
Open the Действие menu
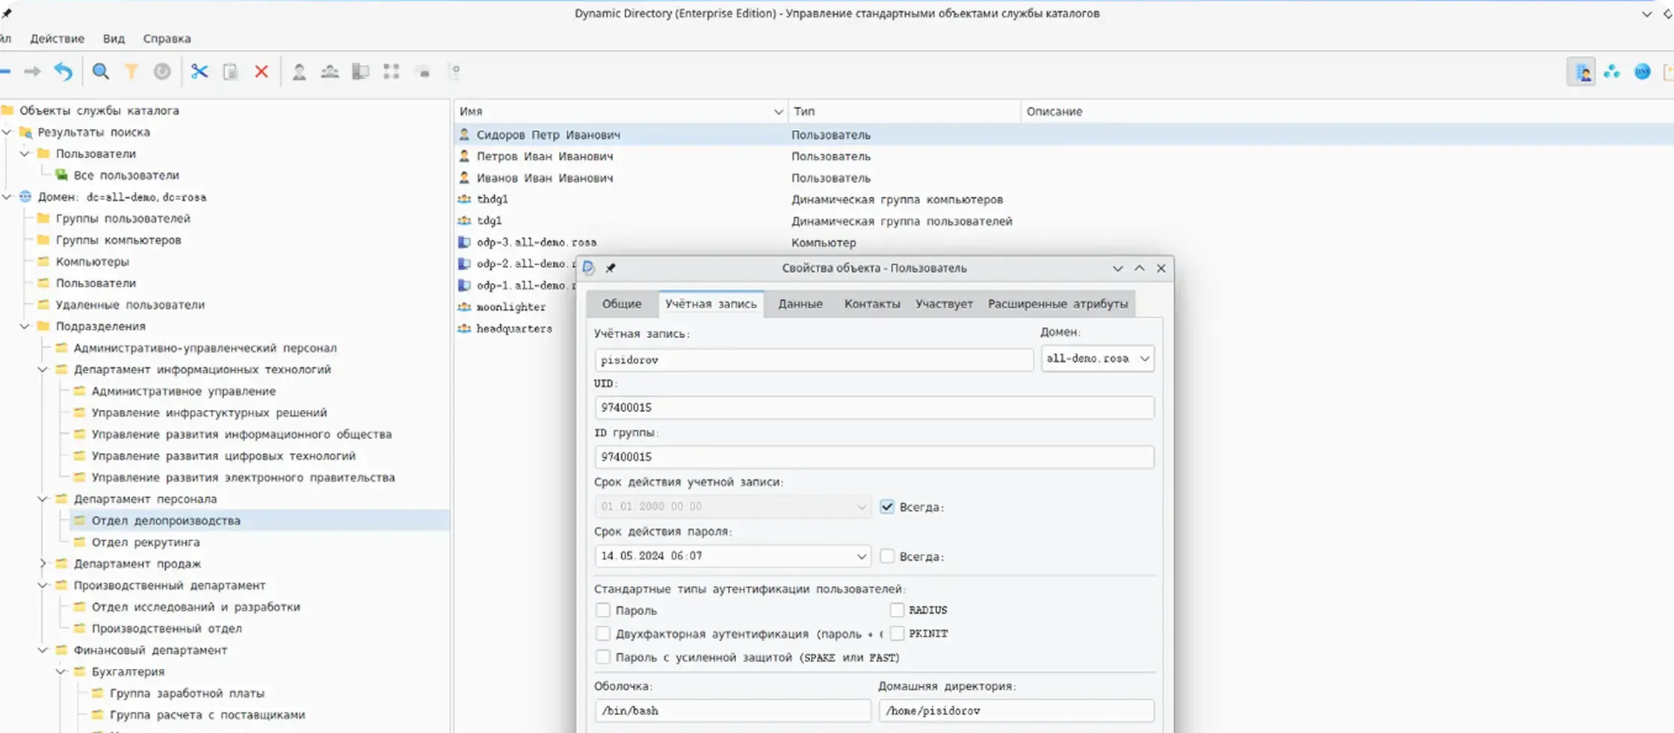click(x=57, y=39)
